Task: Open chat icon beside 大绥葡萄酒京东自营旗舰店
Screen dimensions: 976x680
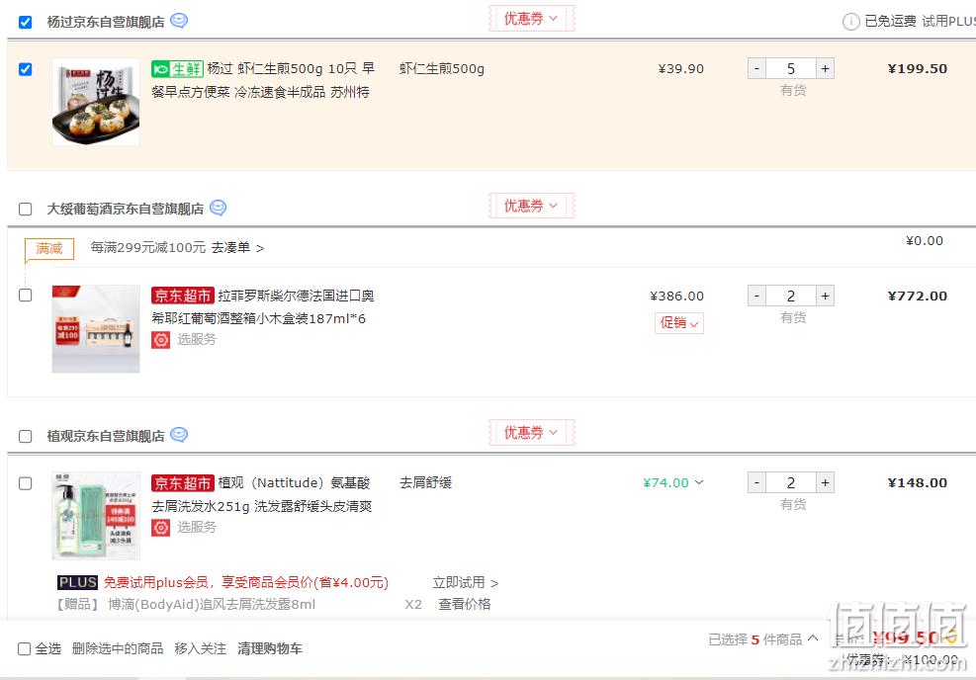Action: (x=218, y=208)
